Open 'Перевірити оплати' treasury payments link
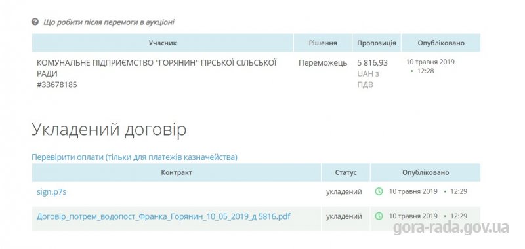Screen dimensions: 525x249 point(135,157)
